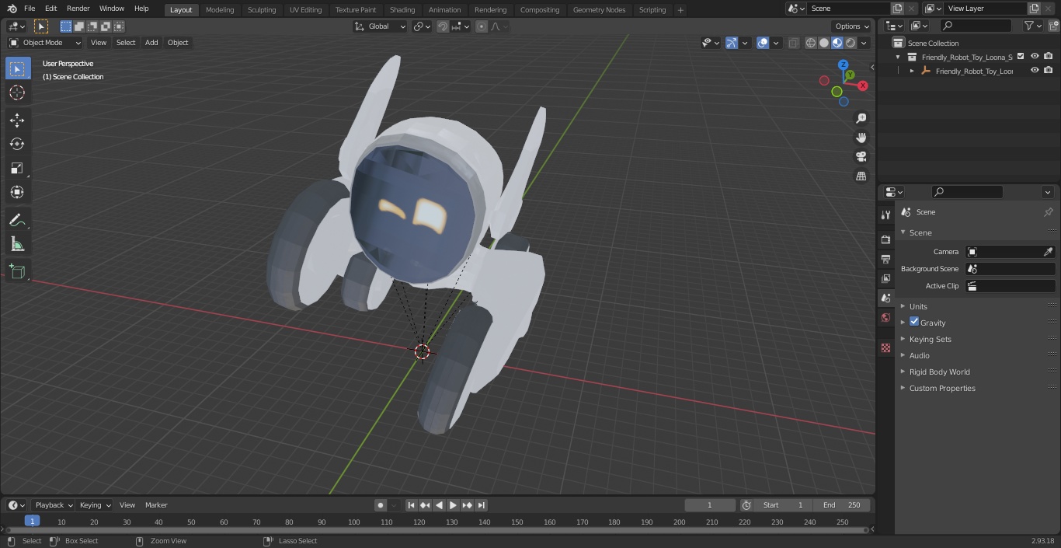Screen dimensions: 1061x548
Task: Select the Annotate tool
Action: (17, 221)
